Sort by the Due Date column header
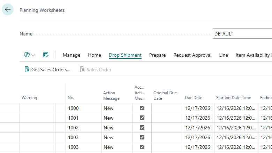272x153 pixels. [x=194, y=98]
